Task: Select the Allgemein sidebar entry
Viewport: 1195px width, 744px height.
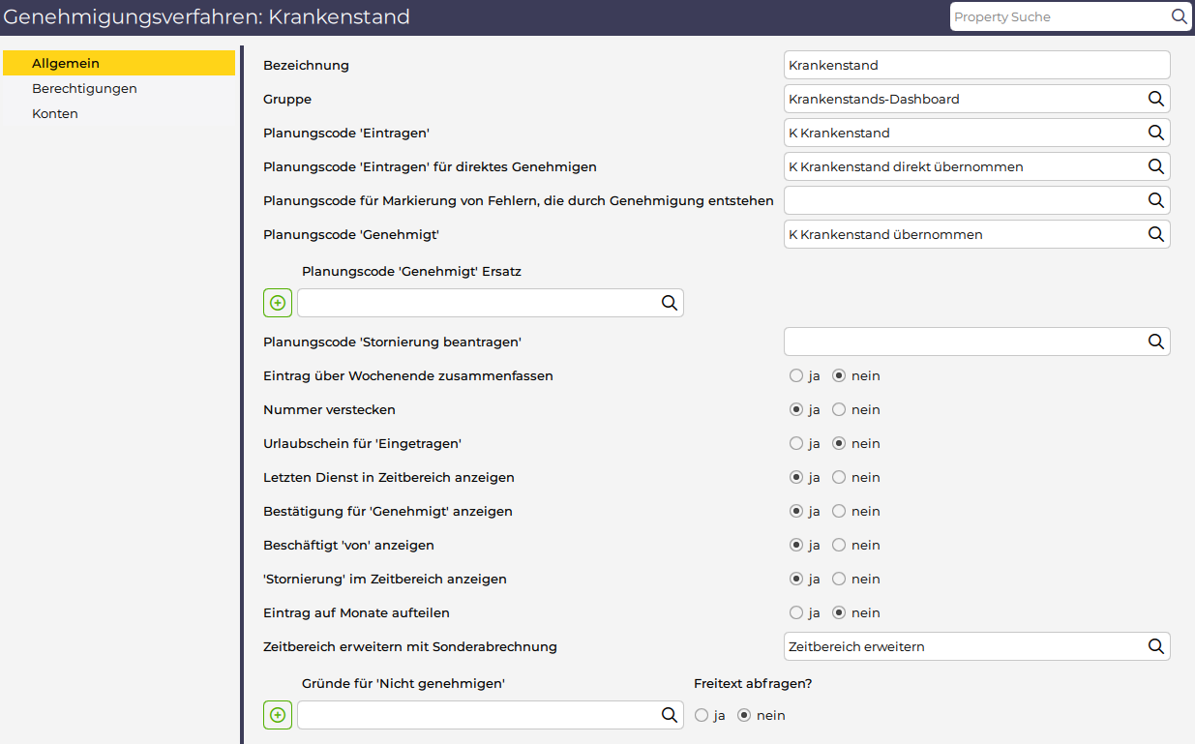Action: [x=66, y=63]
